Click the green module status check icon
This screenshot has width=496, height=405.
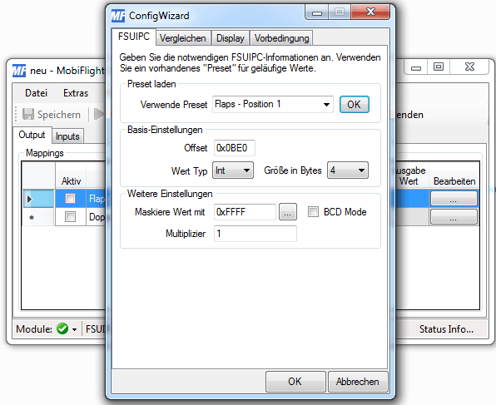click(62, 328)
